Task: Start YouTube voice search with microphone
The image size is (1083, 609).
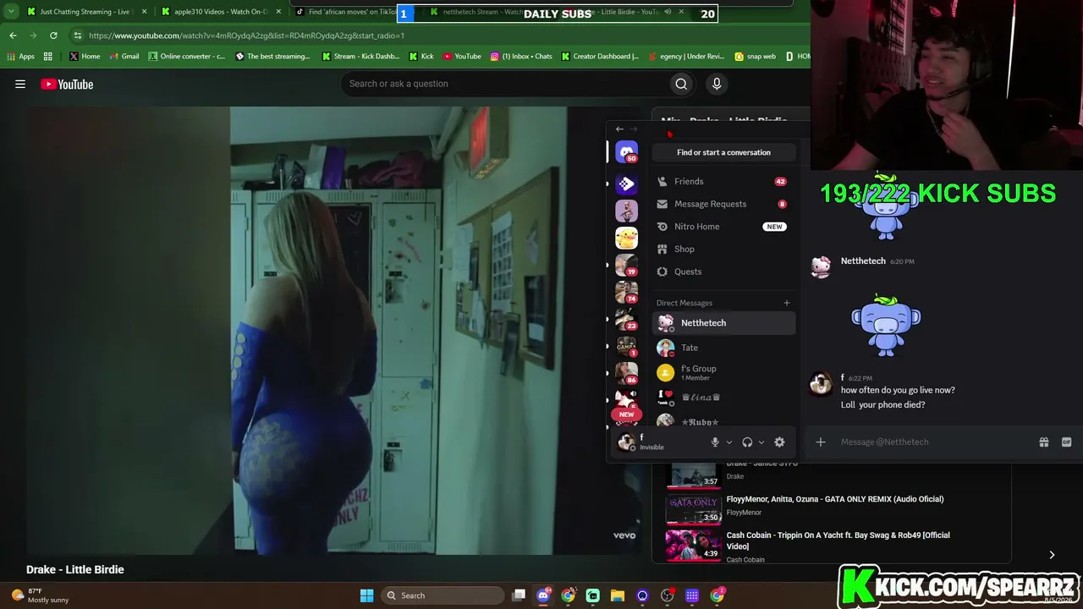Action: (717, 84)
